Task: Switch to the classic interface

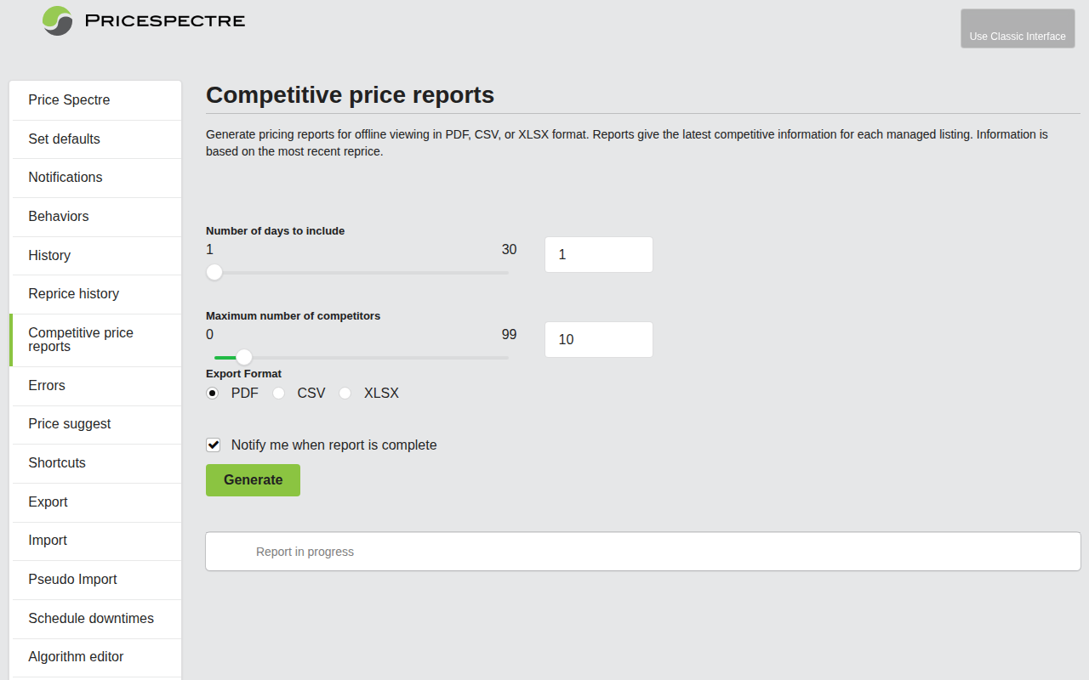Action: 1018,28
